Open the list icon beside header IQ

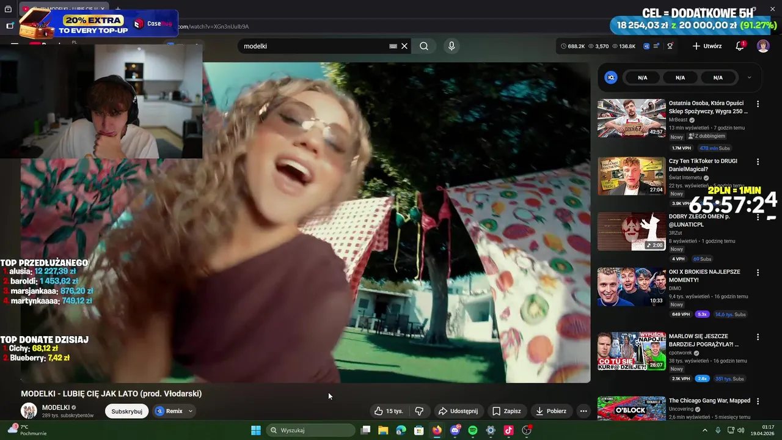(x=656, y=46)
